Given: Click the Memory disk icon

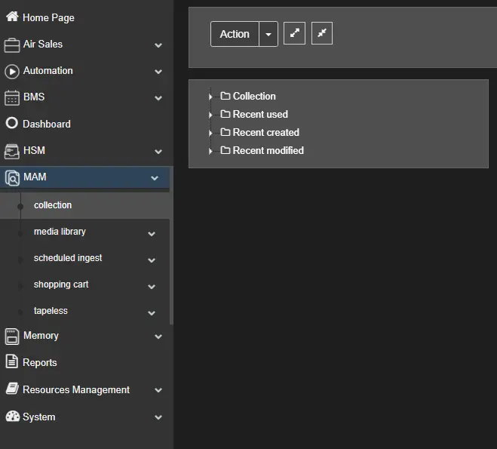Looking at the screenshot, I should pyautogui.click(x=12, y=336).
